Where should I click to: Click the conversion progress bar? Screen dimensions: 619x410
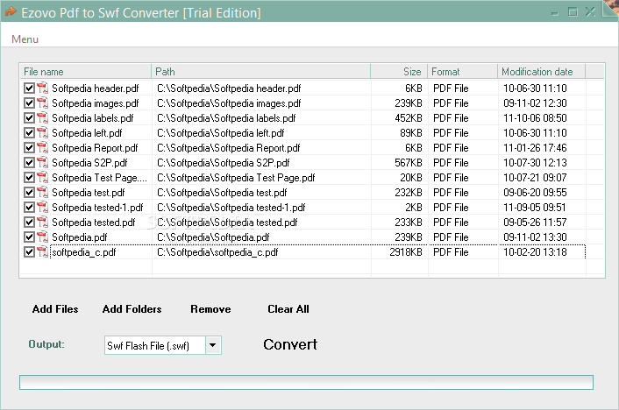click(x=306, y=382)
